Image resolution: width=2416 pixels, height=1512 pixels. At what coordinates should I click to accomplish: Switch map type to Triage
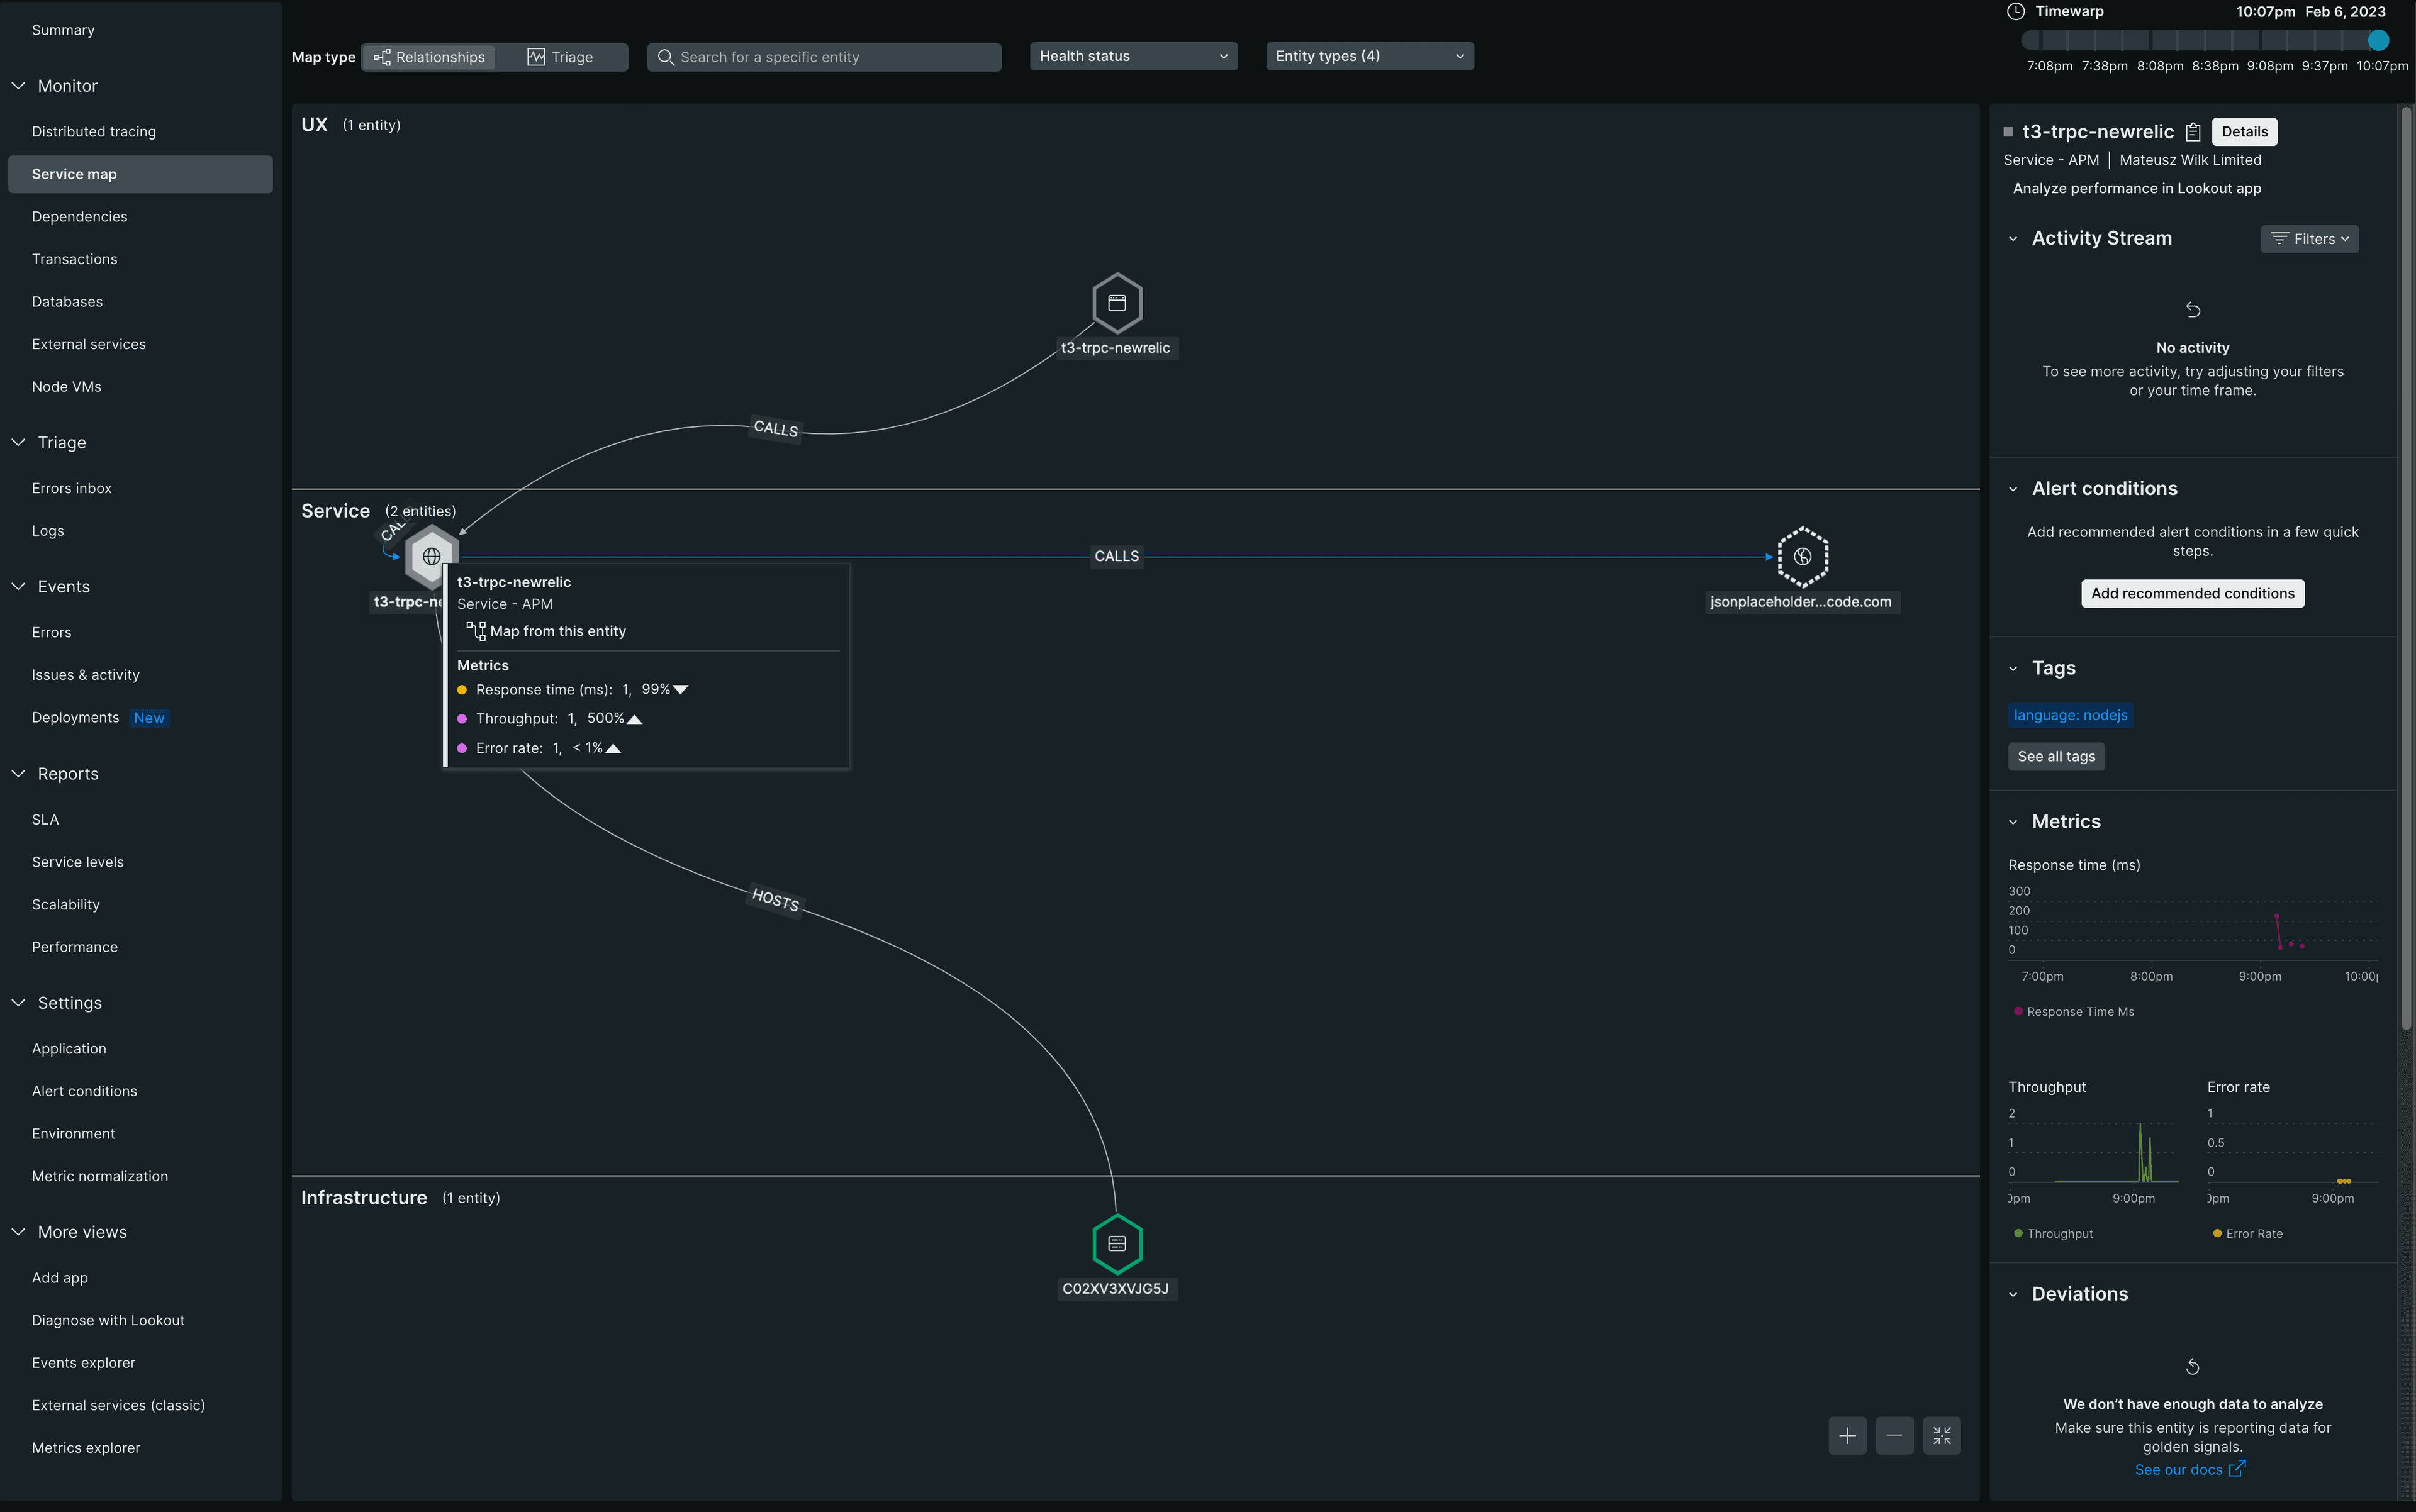point(561,57)
